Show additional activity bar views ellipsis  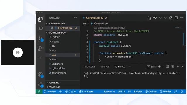40,58
